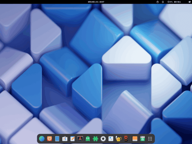
Task: Open the green puzzle piece extensions app
Action: pyautogui.click(x=95, y=139)
